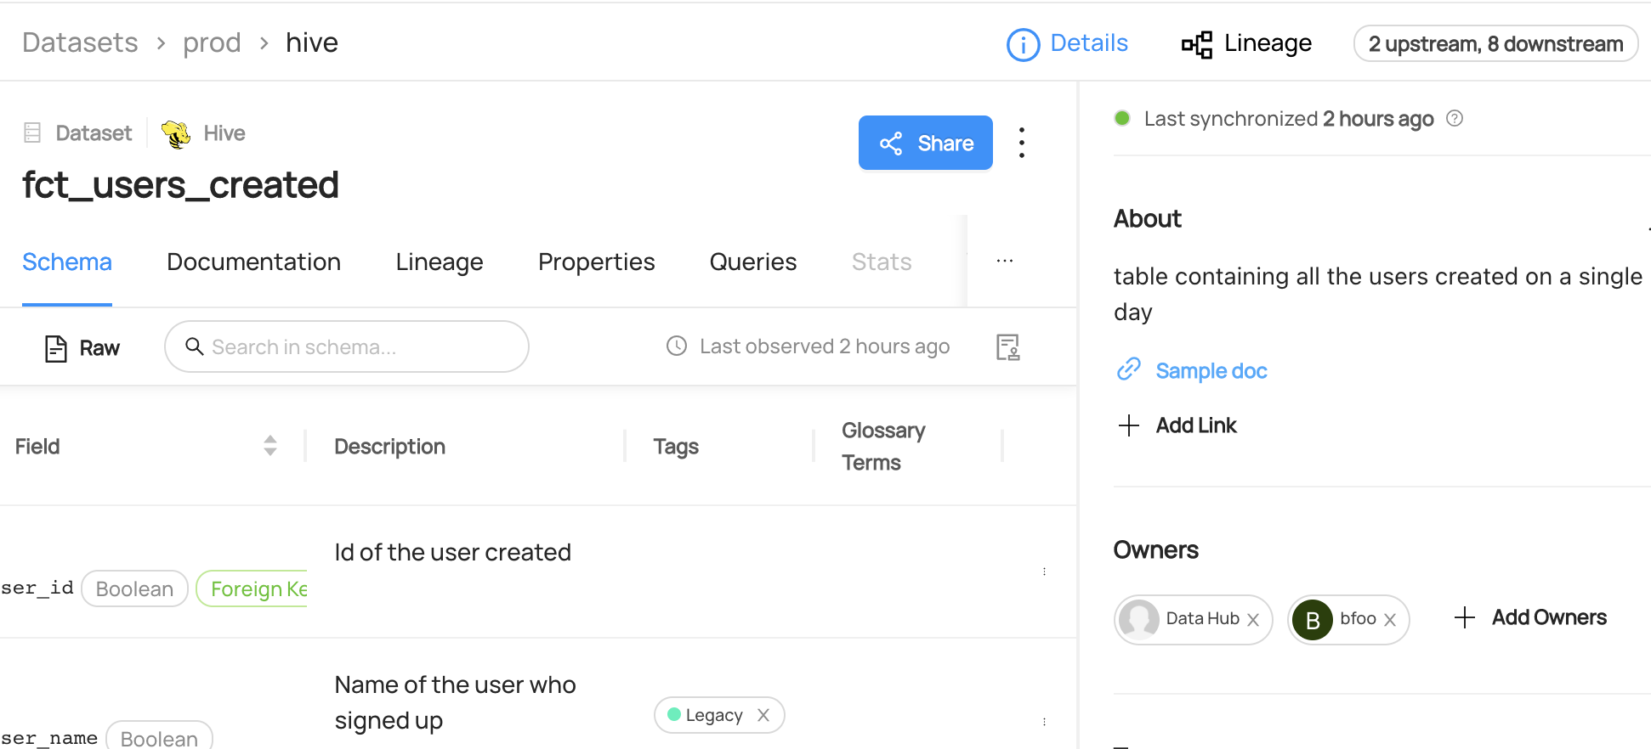This screenshot has height=749, width=1651.
Task: Remove bfoo from owners
Action: (x=1390, y=620)
